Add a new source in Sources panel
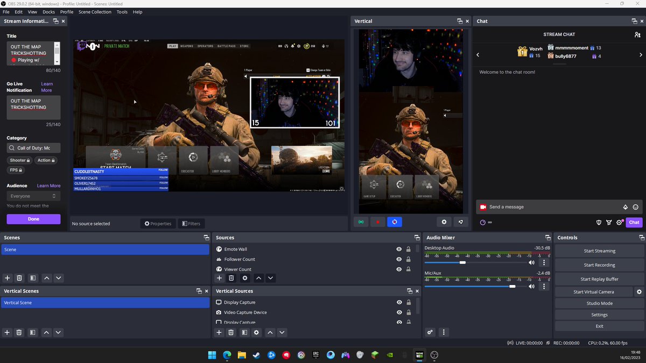This screenshot has width=646, height=363. coord(220,278)
